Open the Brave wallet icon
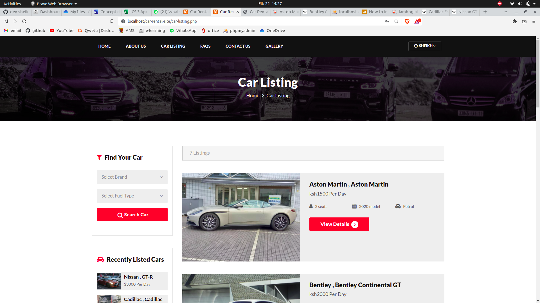The image size is (540, 303). [x=524, y=21]
